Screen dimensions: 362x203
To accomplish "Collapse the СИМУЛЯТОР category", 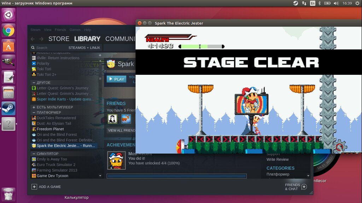I will point(34,154).
